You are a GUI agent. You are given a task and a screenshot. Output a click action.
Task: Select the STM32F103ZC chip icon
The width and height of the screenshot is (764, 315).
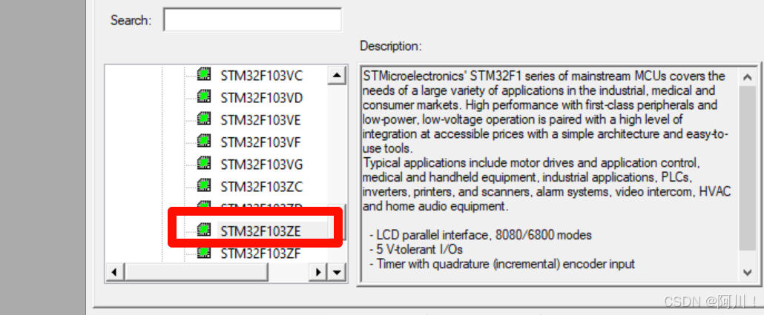click(205, 185)
